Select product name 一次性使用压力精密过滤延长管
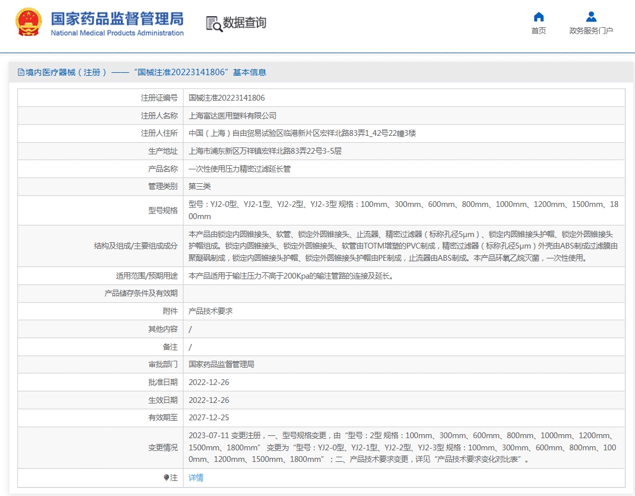The width and height of the screenshot is (635, 496). point(240,169)
